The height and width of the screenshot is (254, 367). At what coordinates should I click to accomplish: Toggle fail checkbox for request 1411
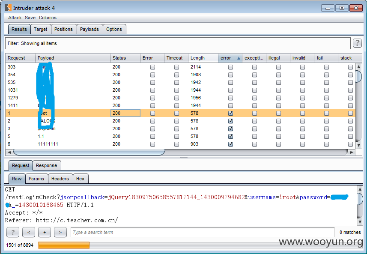click(326, 105)
